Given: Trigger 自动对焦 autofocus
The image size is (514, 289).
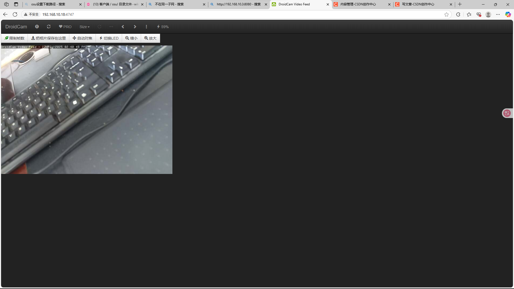Looking at the screenshot, I should coord(82,38).
